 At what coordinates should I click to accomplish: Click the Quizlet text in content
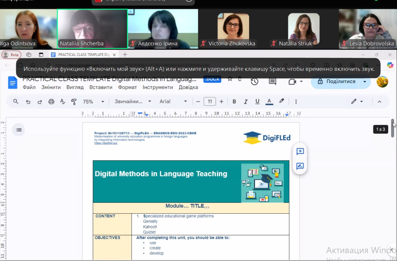coord(149,232)
